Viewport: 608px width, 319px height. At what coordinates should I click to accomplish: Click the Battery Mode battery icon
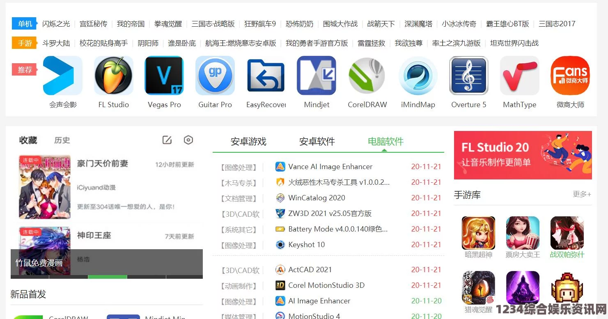click(280, 229)
